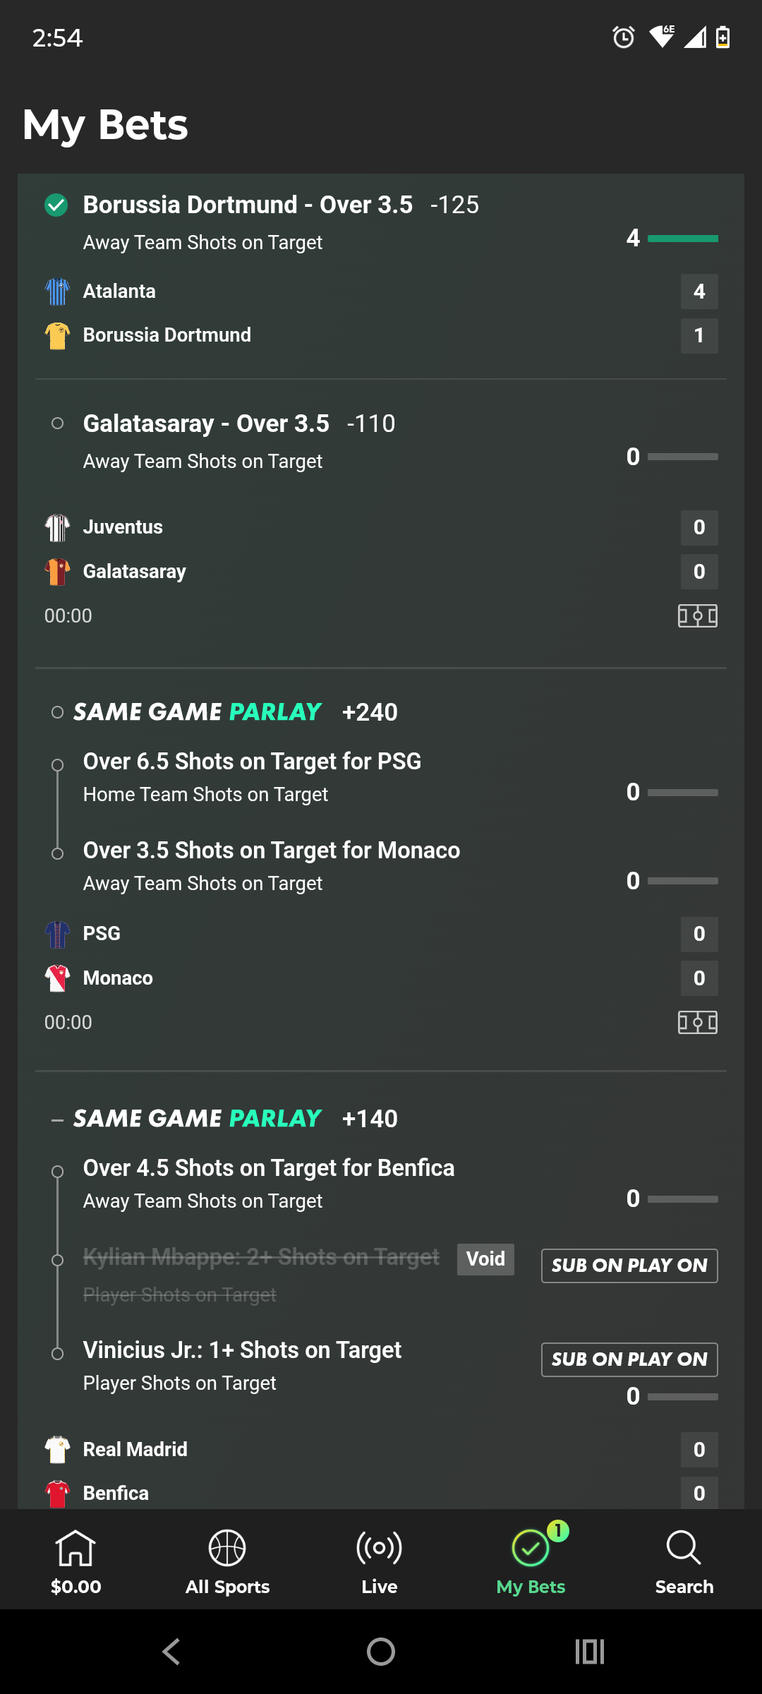Tap the +240 parlay status circle
This screenshot has height=1694, width=762.
pos(58,712)
